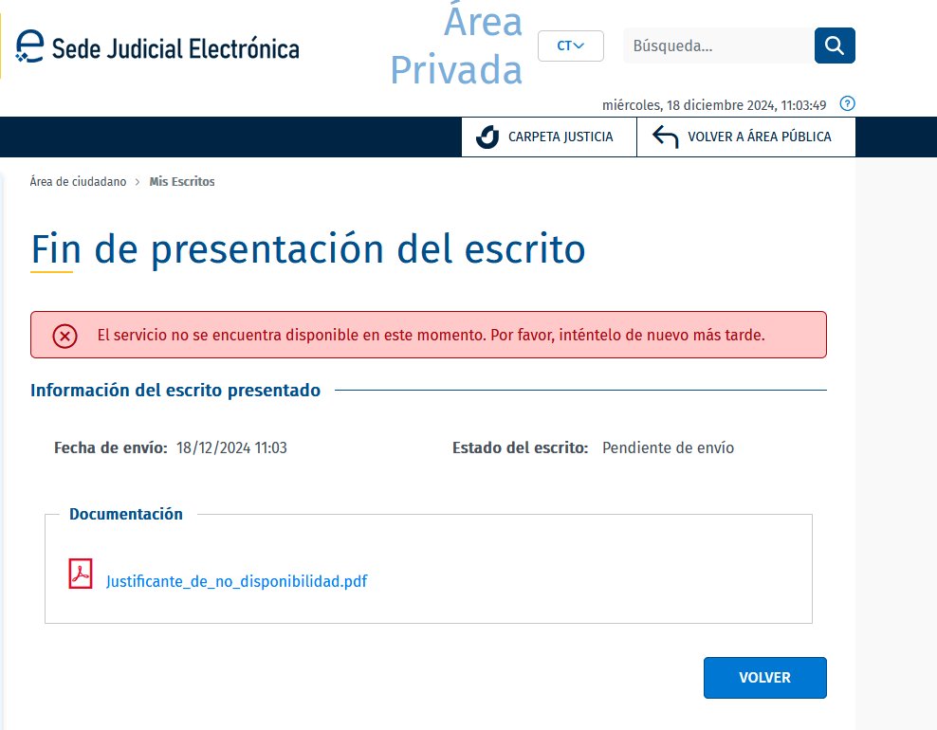Select the Pendiente de envío status

click(668, 448)
